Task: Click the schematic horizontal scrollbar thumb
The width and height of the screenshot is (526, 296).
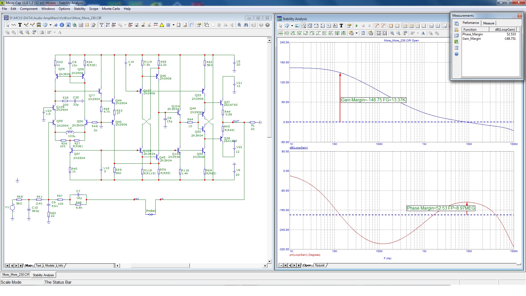Action: click(x=160, y=266)
